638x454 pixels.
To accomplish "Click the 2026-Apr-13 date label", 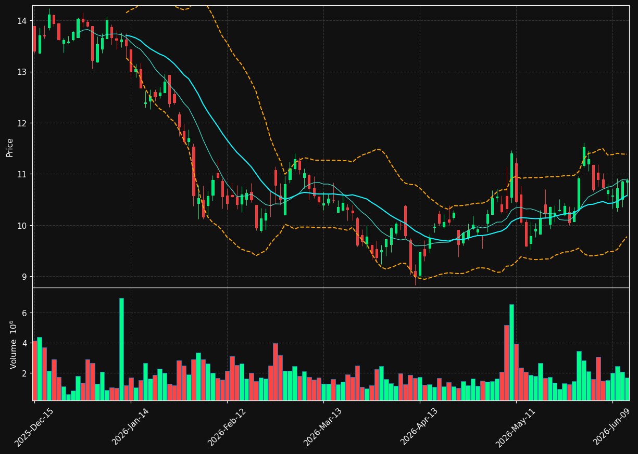I will [x=420, y=427].
